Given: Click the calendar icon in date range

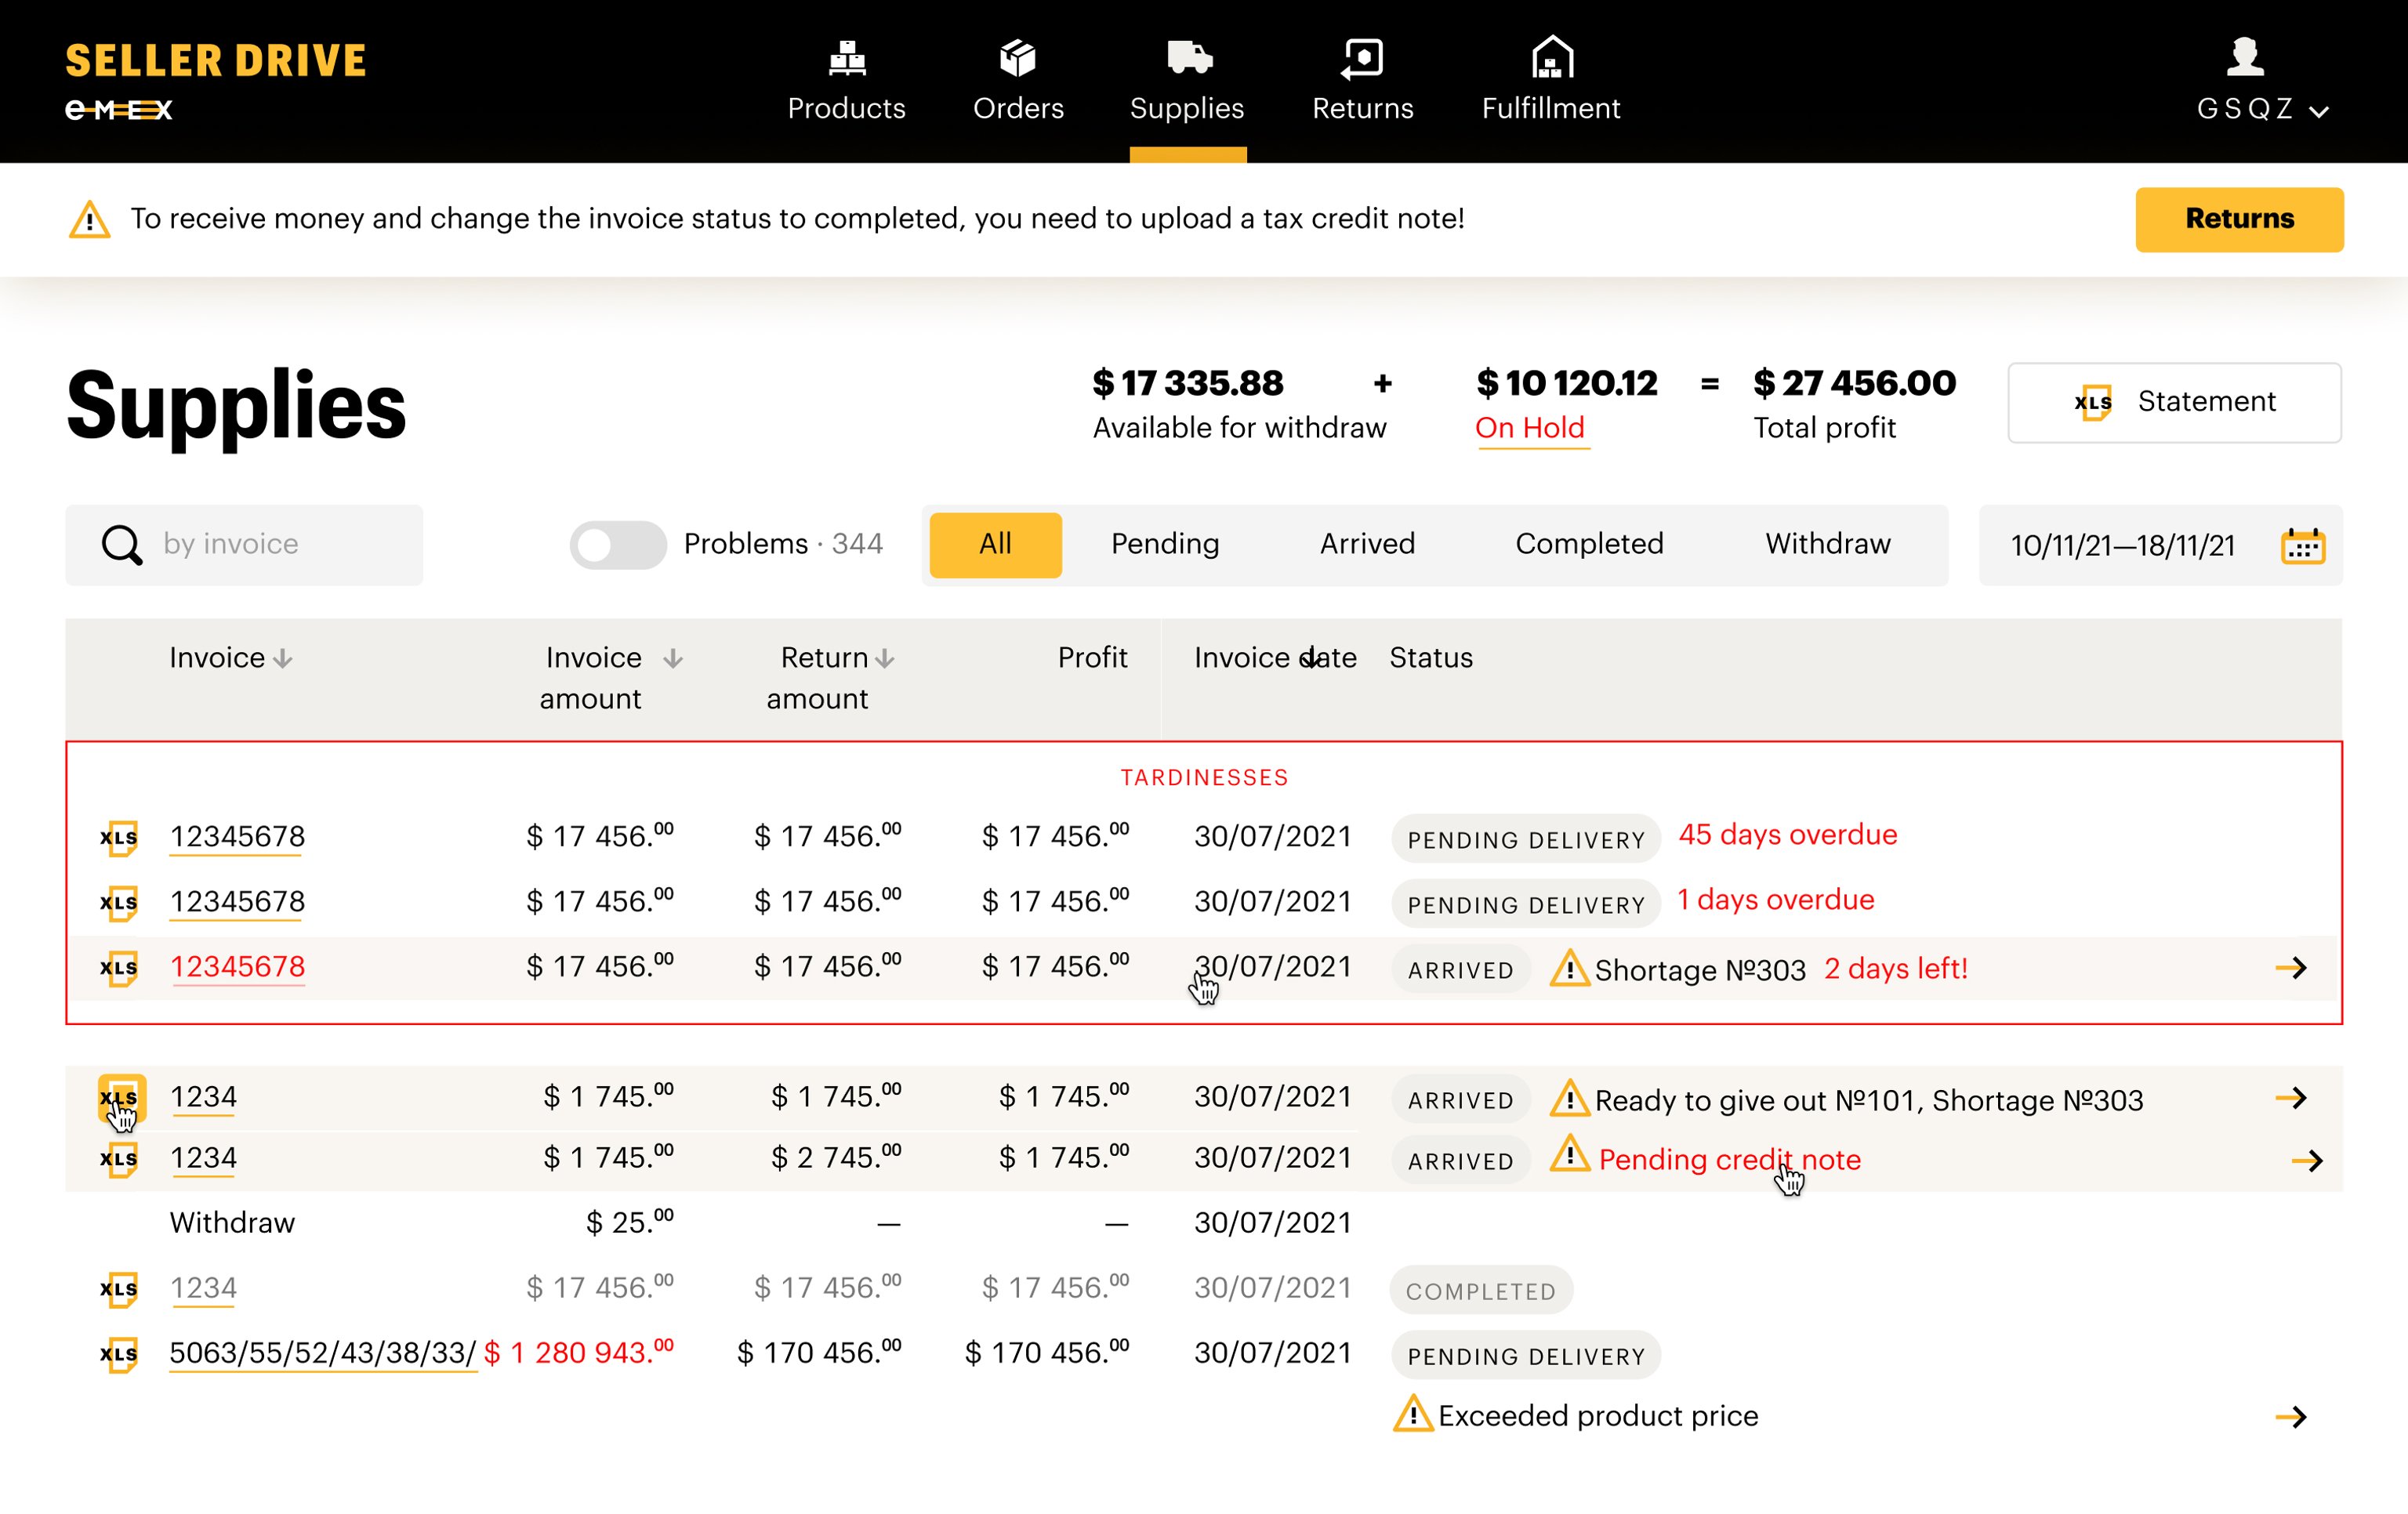Looking at the screenshot, I should coord(2302,546).
